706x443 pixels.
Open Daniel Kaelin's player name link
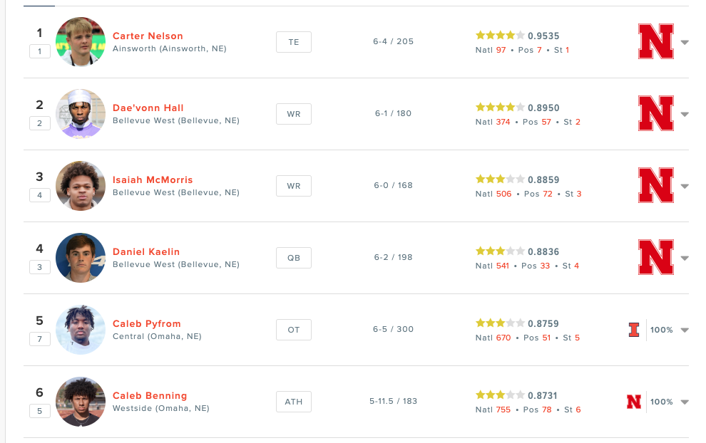pyautogui.click(x=146, y=251)
